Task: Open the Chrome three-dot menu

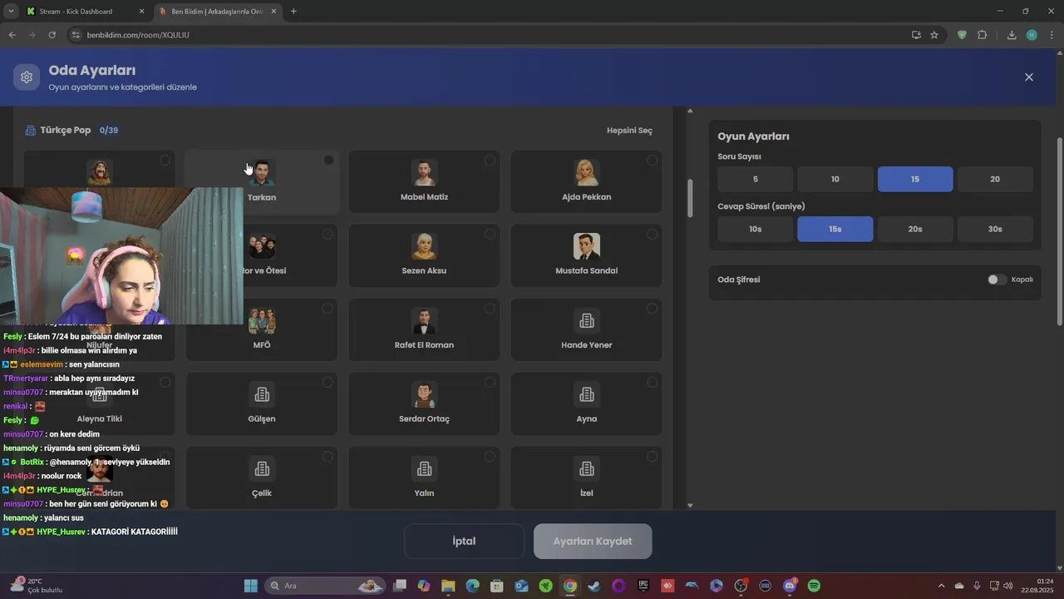Action: tap(1050, 35)
